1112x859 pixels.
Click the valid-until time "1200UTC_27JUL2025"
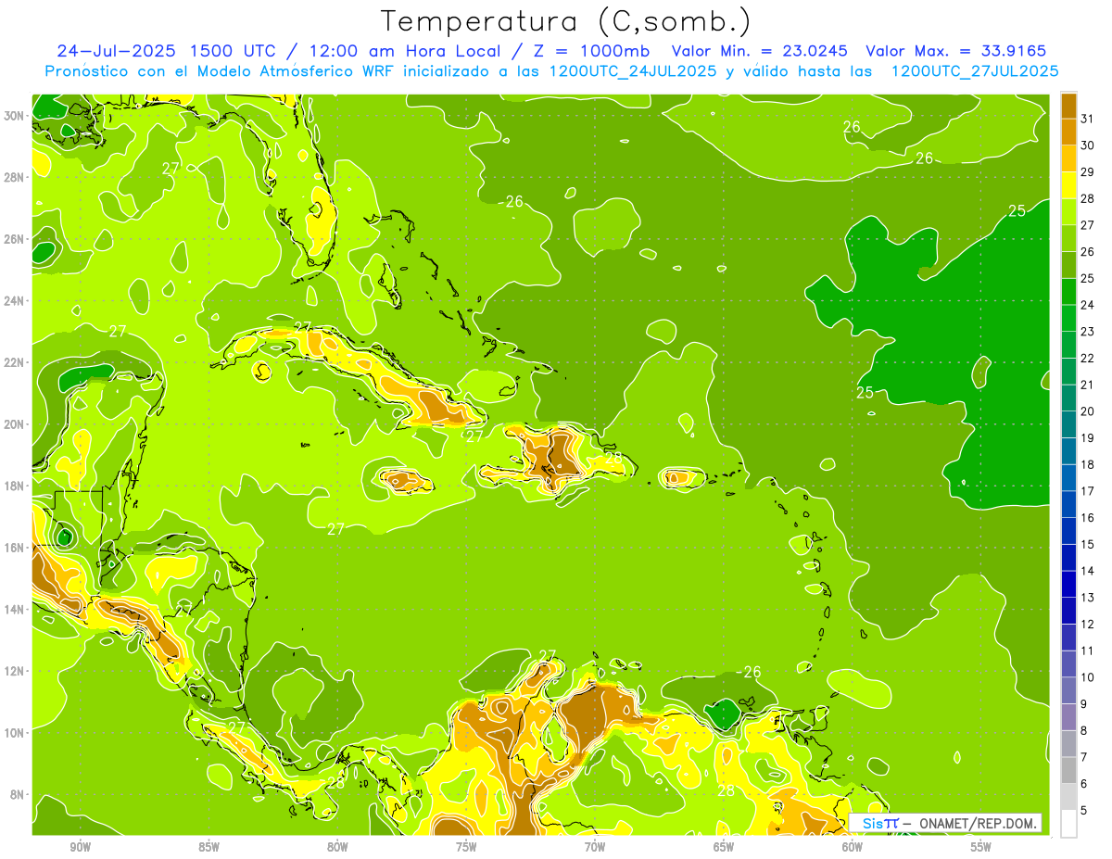(x=975, y=71)
